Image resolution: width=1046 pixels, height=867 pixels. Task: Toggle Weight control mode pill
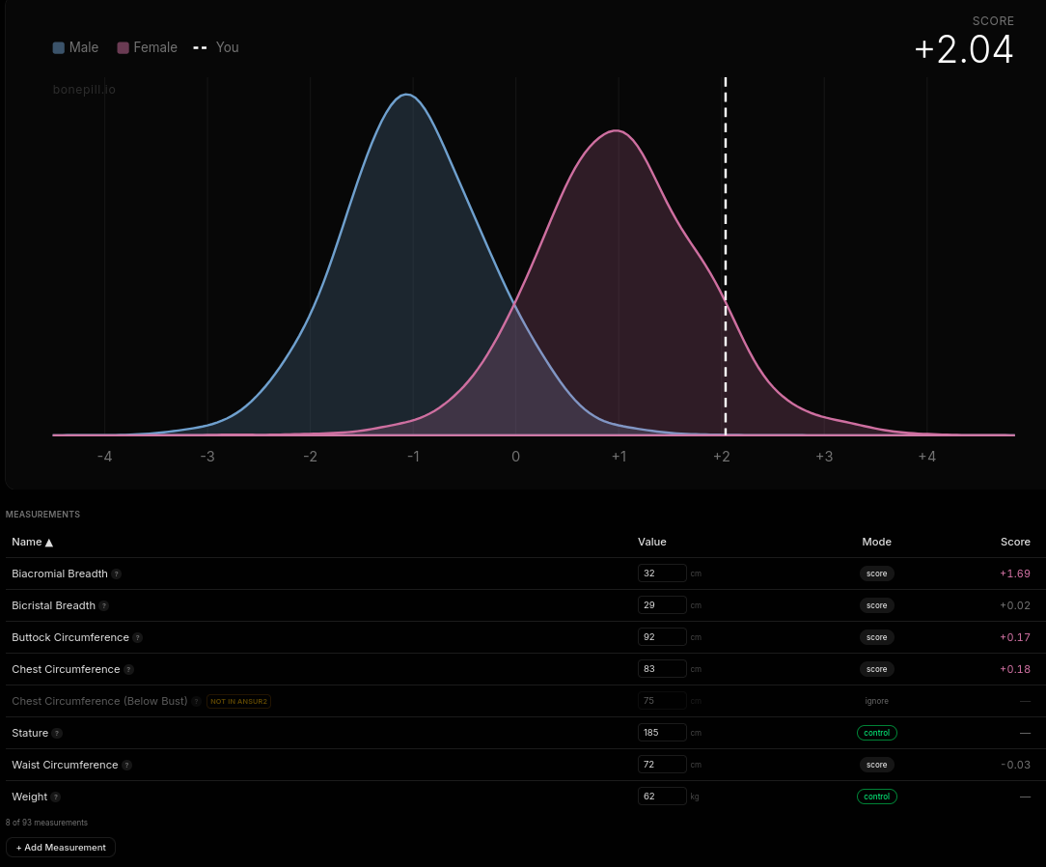876,797
